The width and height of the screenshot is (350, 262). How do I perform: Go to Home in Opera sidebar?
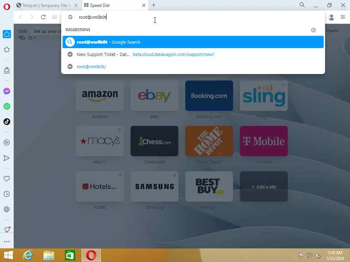pyautogui.click(x=7, y=34)
